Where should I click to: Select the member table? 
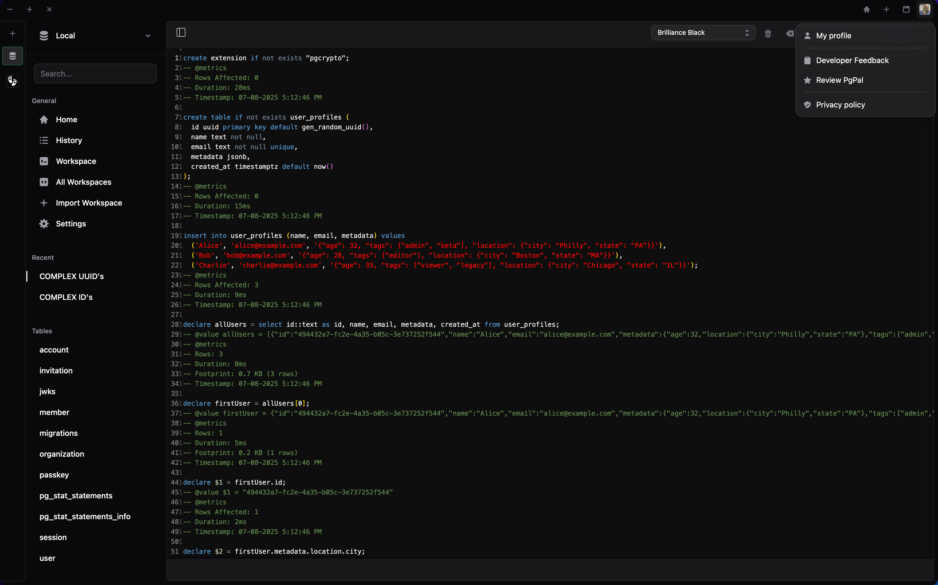95,413
